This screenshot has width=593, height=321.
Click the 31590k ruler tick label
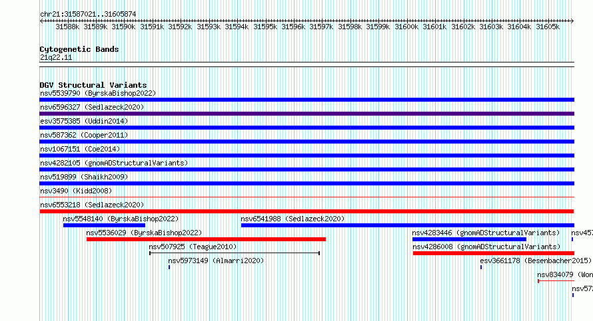[x=123, y=27]
